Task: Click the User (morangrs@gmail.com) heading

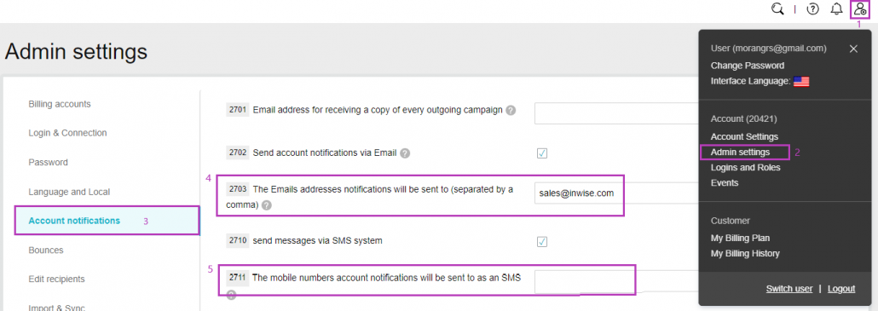Action: (x=768, y=49)
